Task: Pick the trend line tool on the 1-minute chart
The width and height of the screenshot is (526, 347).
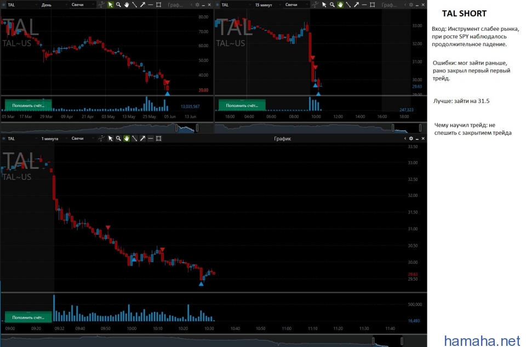Action: 135,138
